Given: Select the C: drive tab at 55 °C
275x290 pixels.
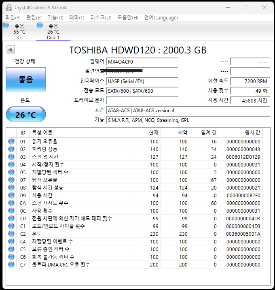Looking at the screenshot, I should 19,32.
